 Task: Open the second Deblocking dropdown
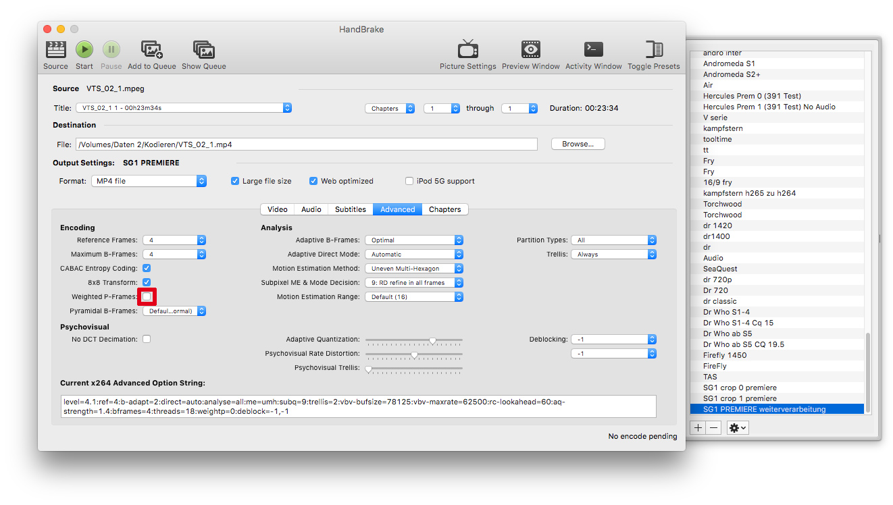(x=613, y=354)
